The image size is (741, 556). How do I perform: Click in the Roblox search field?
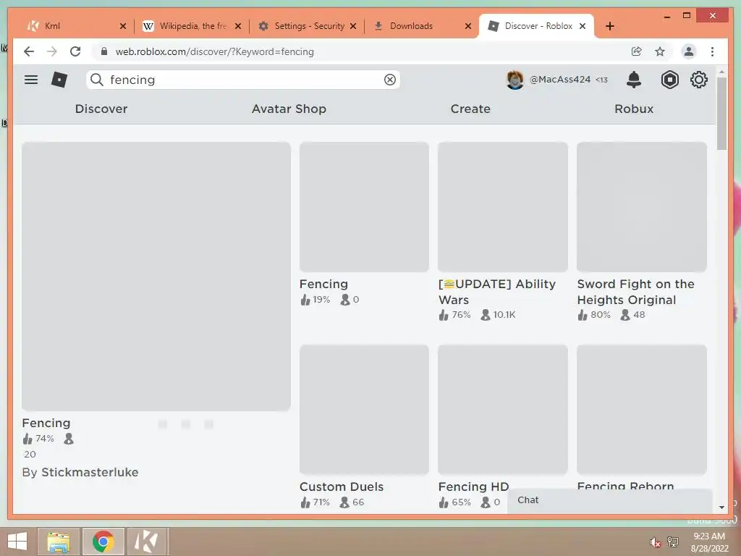point(243,80)
